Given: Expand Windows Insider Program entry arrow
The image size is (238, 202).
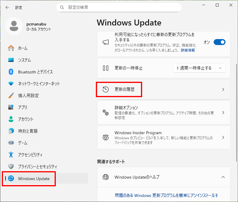Looking at the screenshot, I should pyautogui.click(x=223, y=137).
